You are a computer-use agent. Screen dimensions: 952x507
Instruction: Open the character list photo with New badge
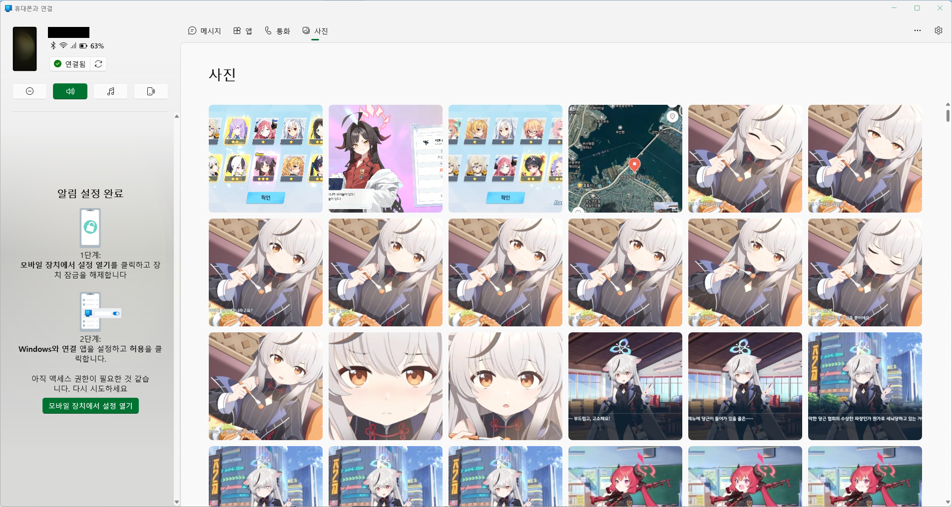coord(266,159)
